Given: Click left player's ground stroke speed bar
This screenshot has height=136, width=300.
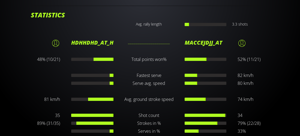Looking at the screenshot, I should [92, 99].
